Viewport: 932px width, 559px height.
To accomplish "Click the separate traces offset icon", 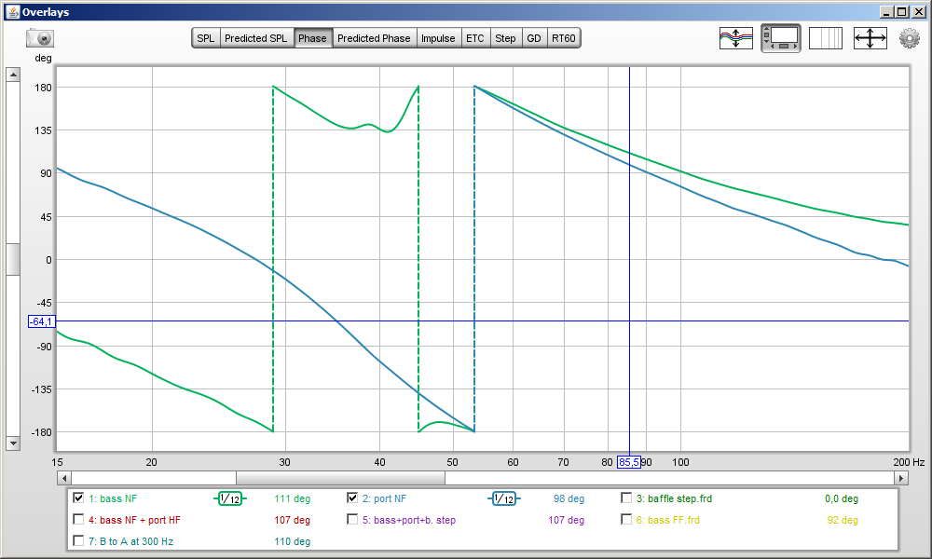I will [736, 38].
